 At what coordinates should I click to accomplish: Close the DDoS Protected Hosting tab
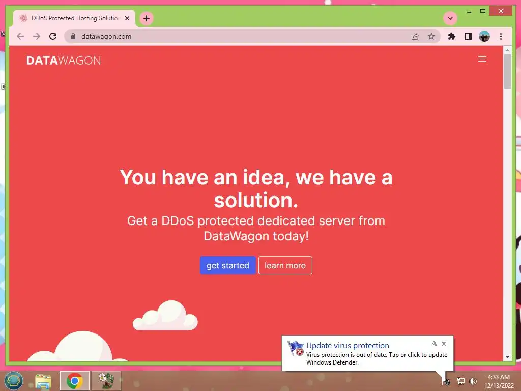[127, 18]
